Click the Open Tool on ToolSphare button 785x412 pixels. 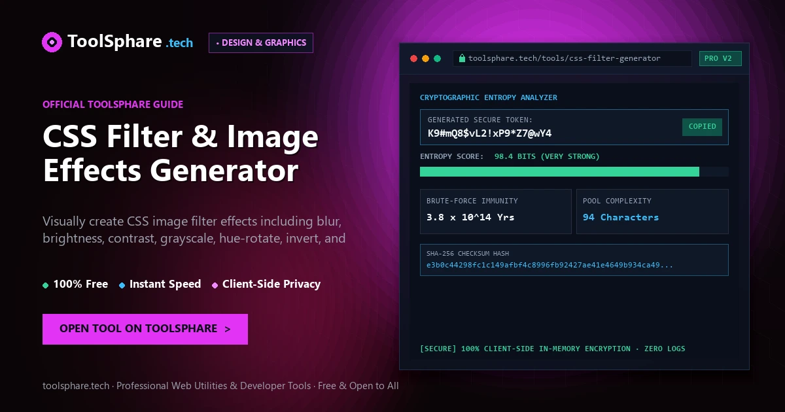pos(145,329)
